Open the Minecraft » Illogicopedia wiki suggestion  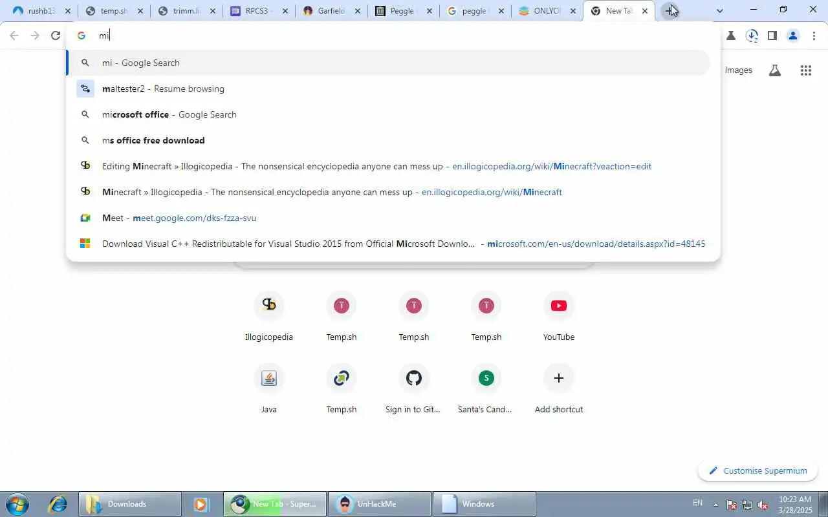click(x=388, y=192)
